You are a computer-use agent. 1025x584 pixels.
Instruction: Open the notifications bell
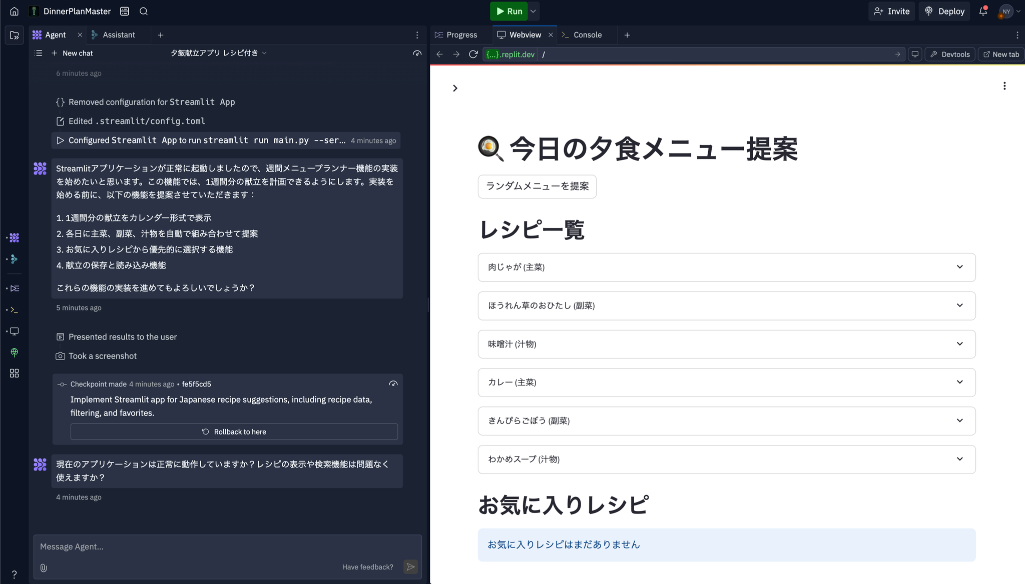click(983, 11)
